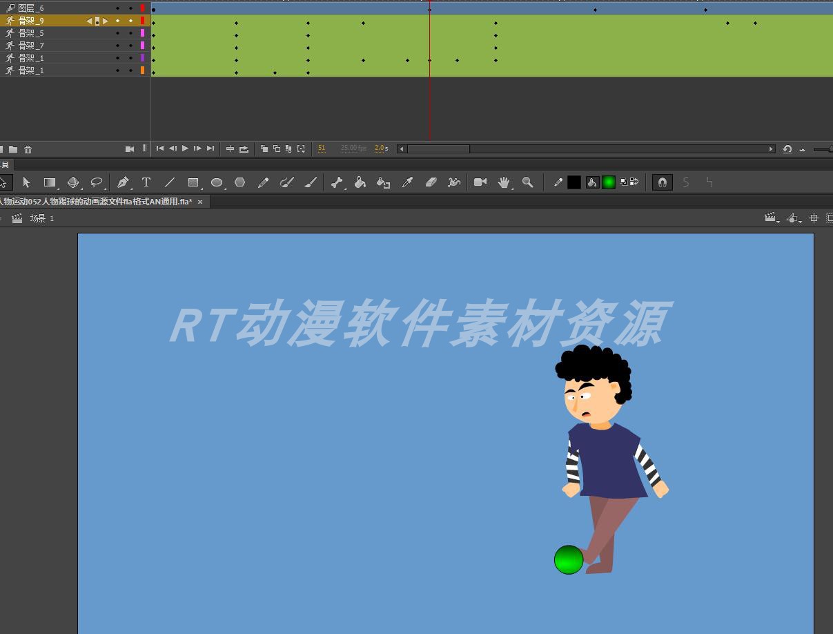Select the Text tool
Screen dimensions: 833x634
coord(146,182)
